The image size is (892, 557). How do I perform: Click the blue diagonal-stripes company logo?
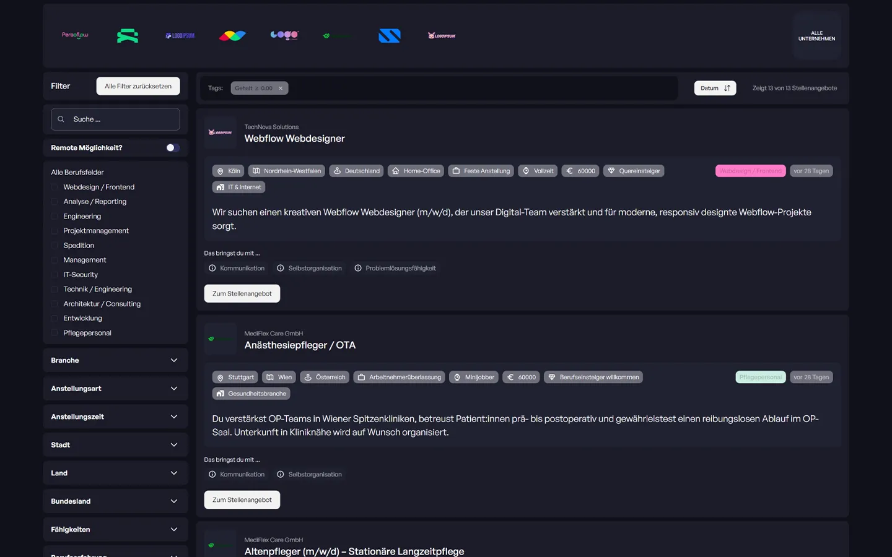click(x=389, y=35)
